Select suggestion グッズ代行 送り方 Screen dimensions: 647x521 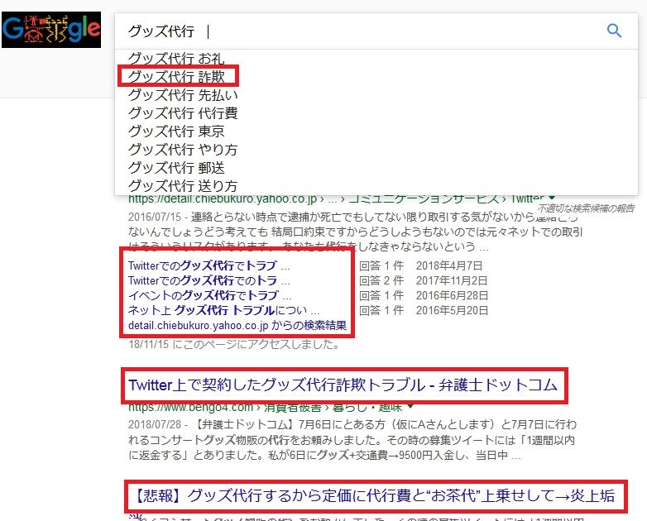pos(183,186)
